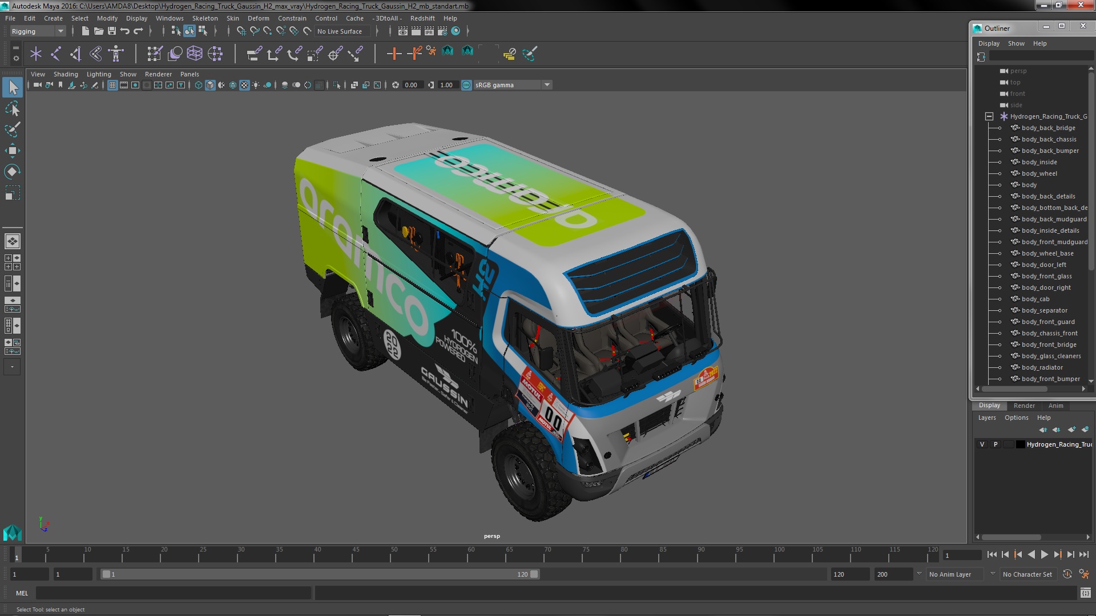Viewport: 1096px width, 616px height.
Task: Click the Create Lattice icon on shelf
Action: point(195,54)
